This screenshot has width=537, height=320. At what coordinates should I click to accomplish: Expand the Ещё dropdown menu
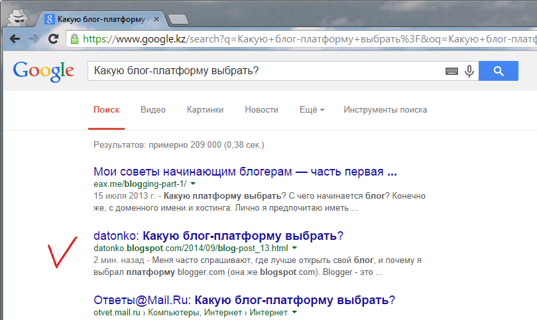[x=312, y=110]
